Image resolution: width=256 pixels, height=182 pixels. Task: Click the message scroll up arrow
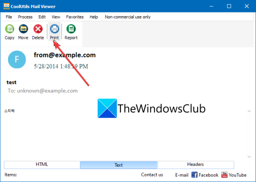(249, 111)
